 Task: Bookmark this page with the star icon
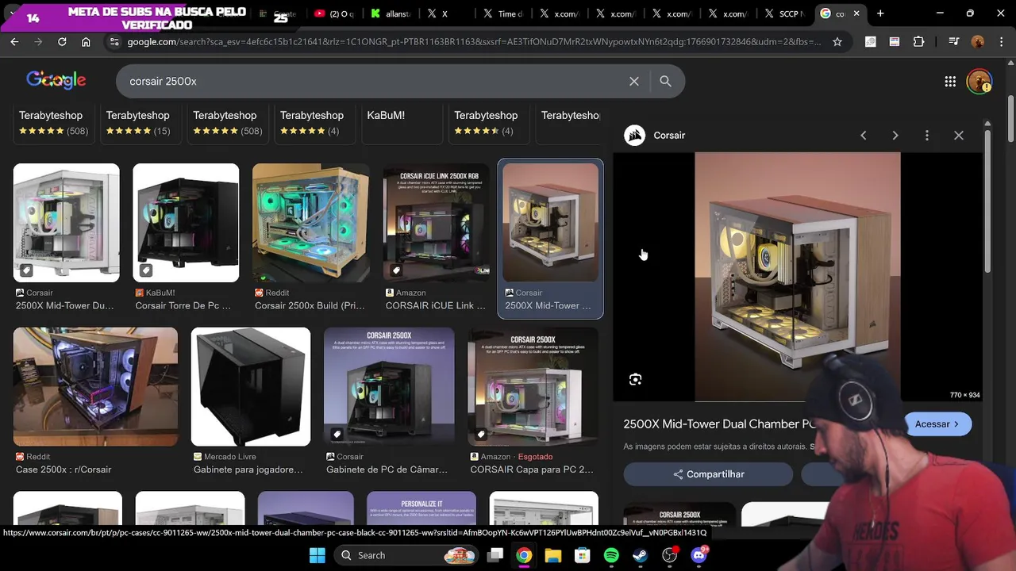pyautogui.click(x=837, y=41)
